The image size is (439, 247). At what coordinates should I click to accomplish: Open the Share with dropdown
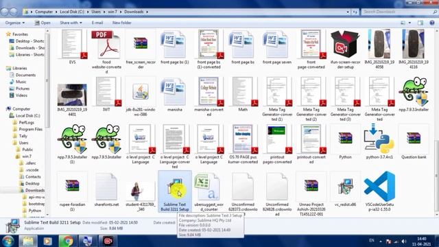(71, 23)
